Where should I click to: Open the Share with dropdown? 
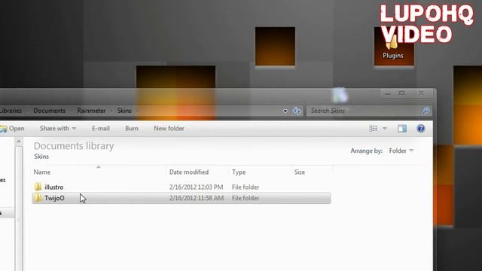[x=57, y=129]
